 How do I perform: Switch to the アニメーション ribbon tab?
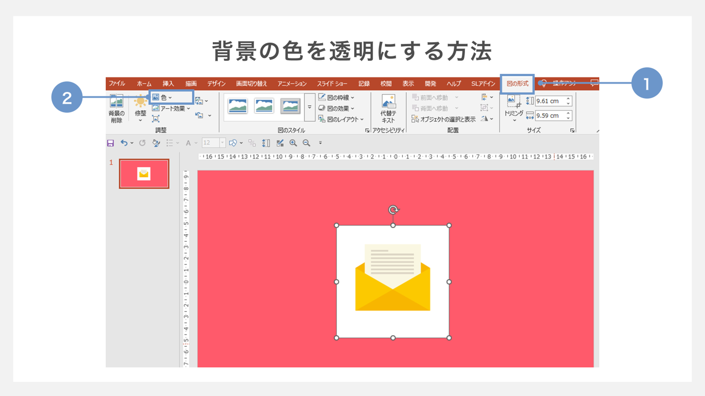coord(292,83)
